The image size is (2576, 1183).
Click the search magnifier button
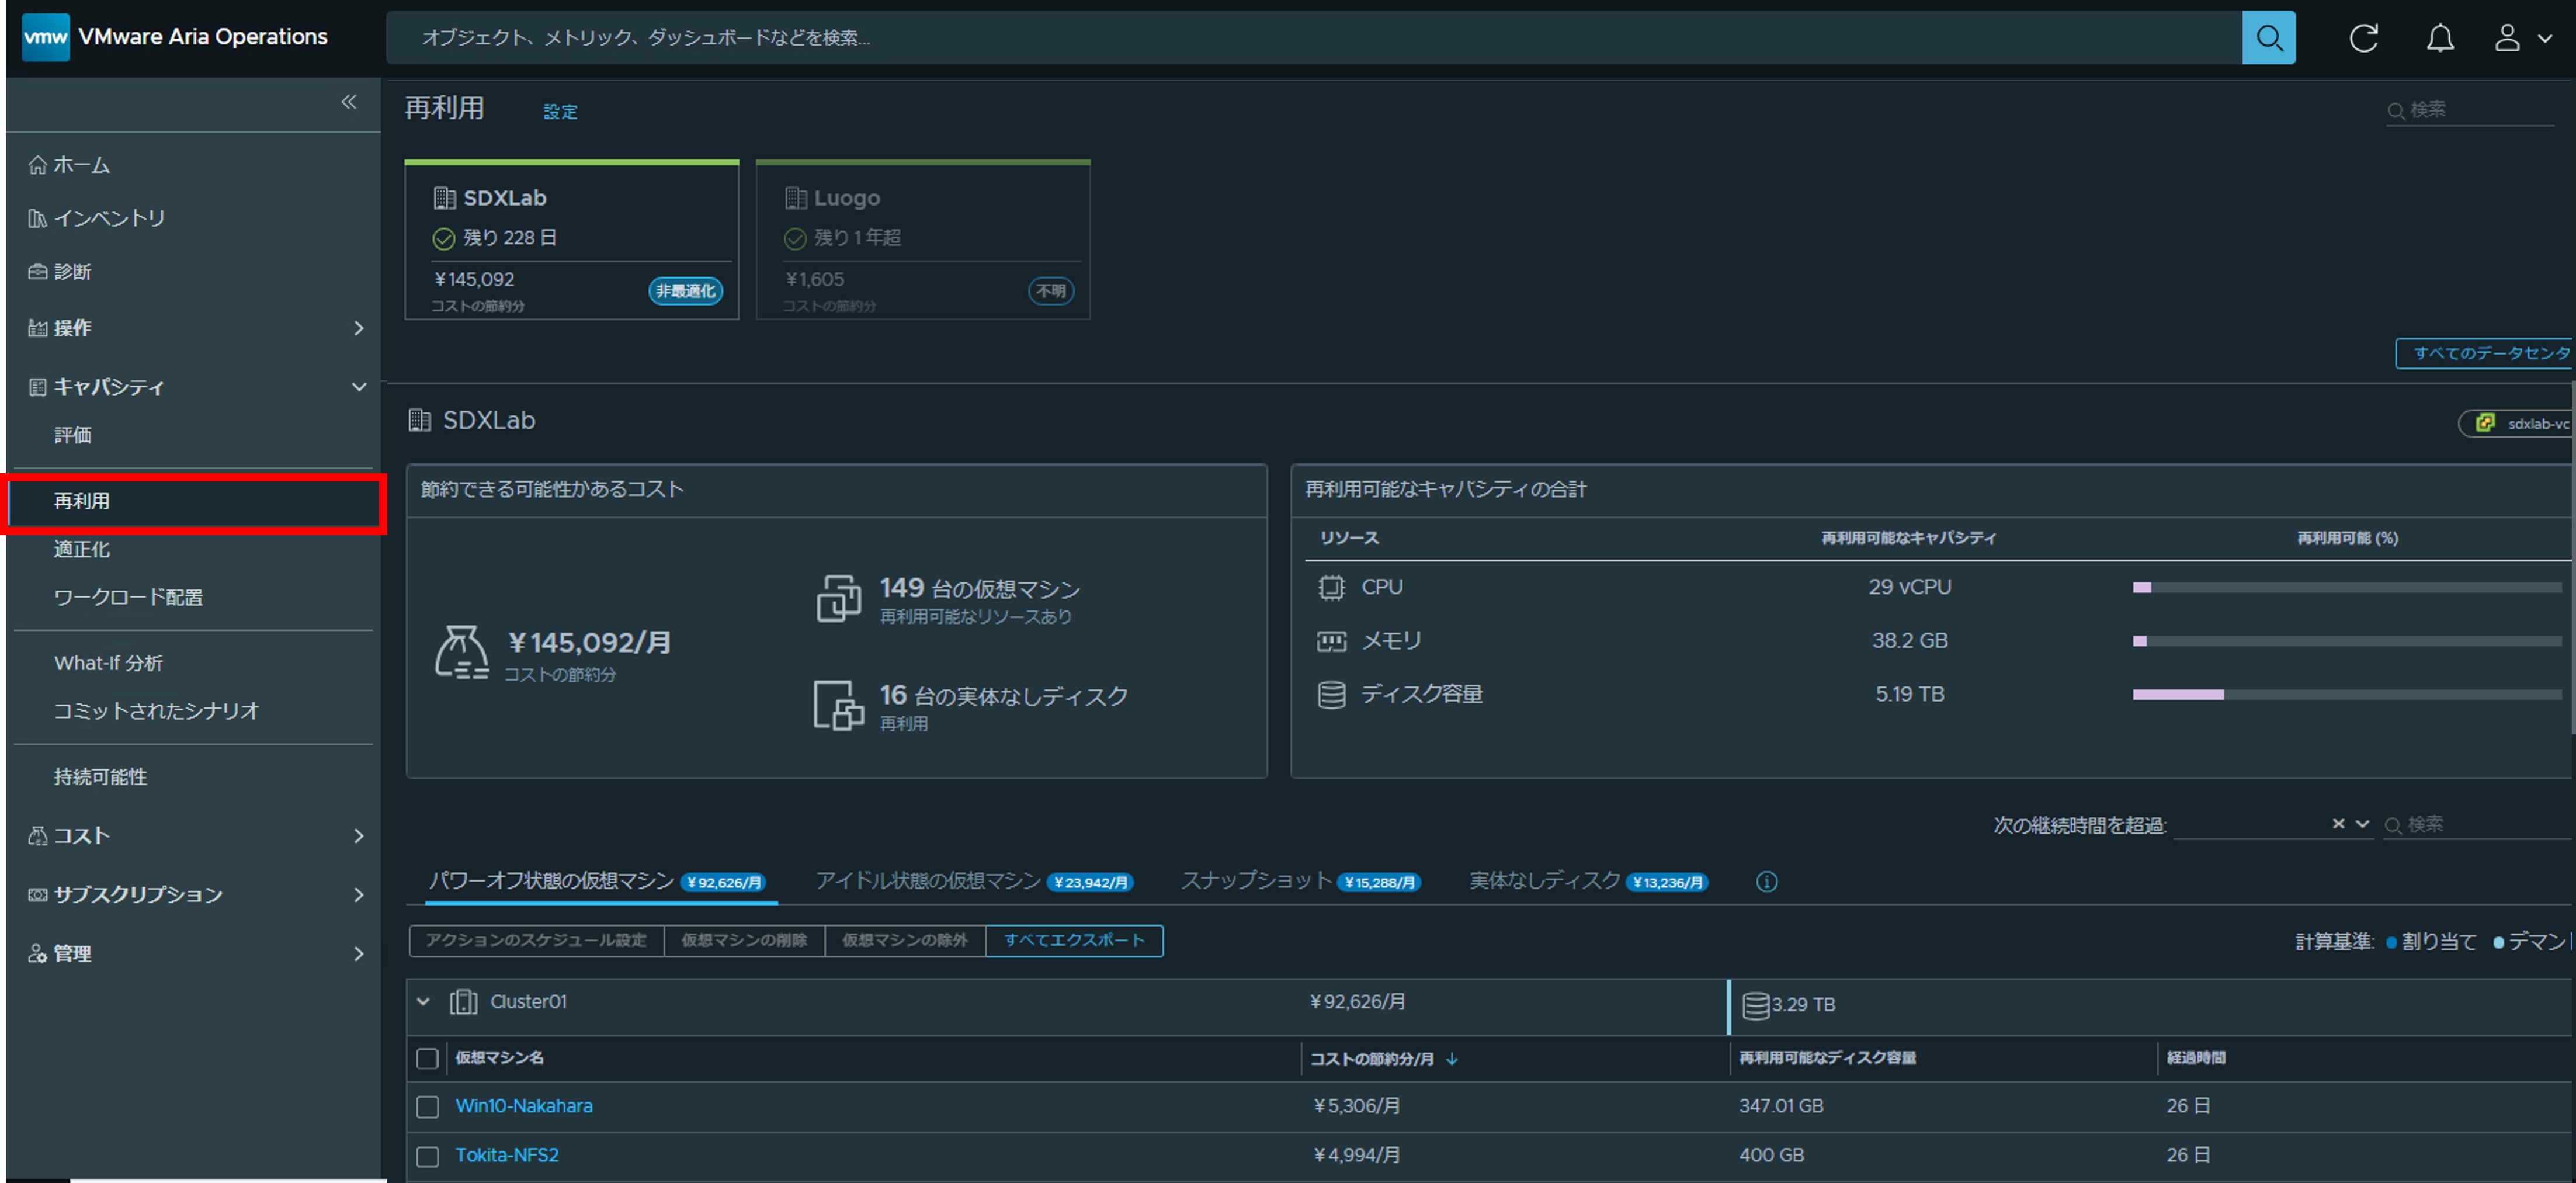[2268, 38]
